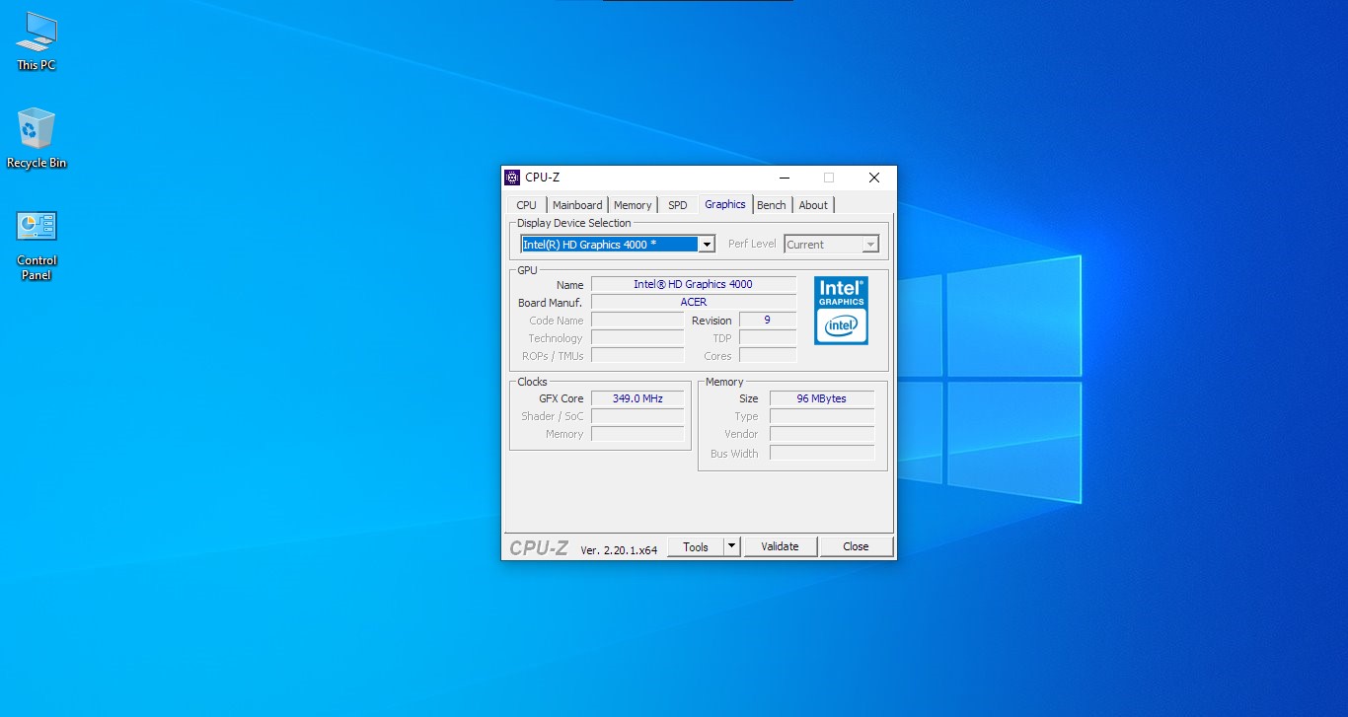Click the memory Size value 96 MBytes

click(x=822, y=398)
